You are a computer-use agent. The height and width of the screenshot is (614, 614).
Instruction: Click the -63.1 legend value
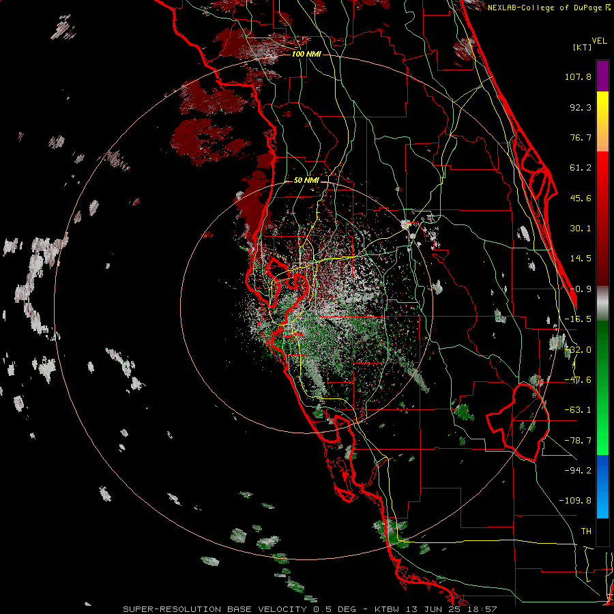point(578,410)
